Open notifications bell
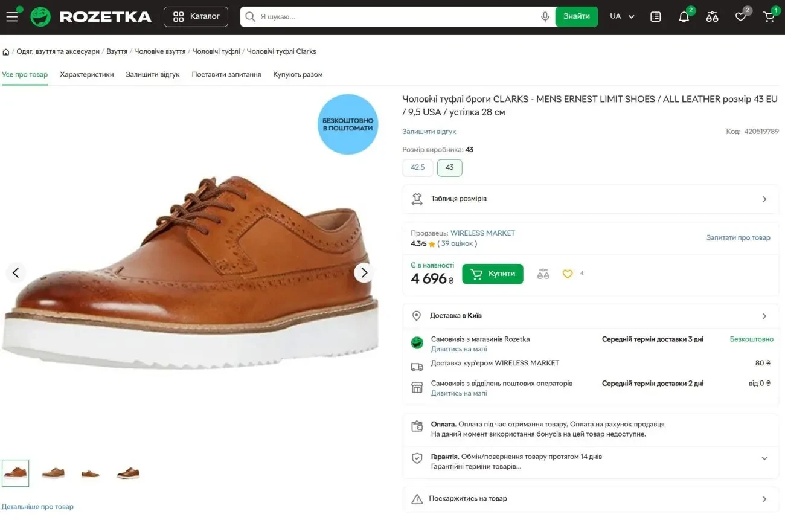 coord(683,17)
